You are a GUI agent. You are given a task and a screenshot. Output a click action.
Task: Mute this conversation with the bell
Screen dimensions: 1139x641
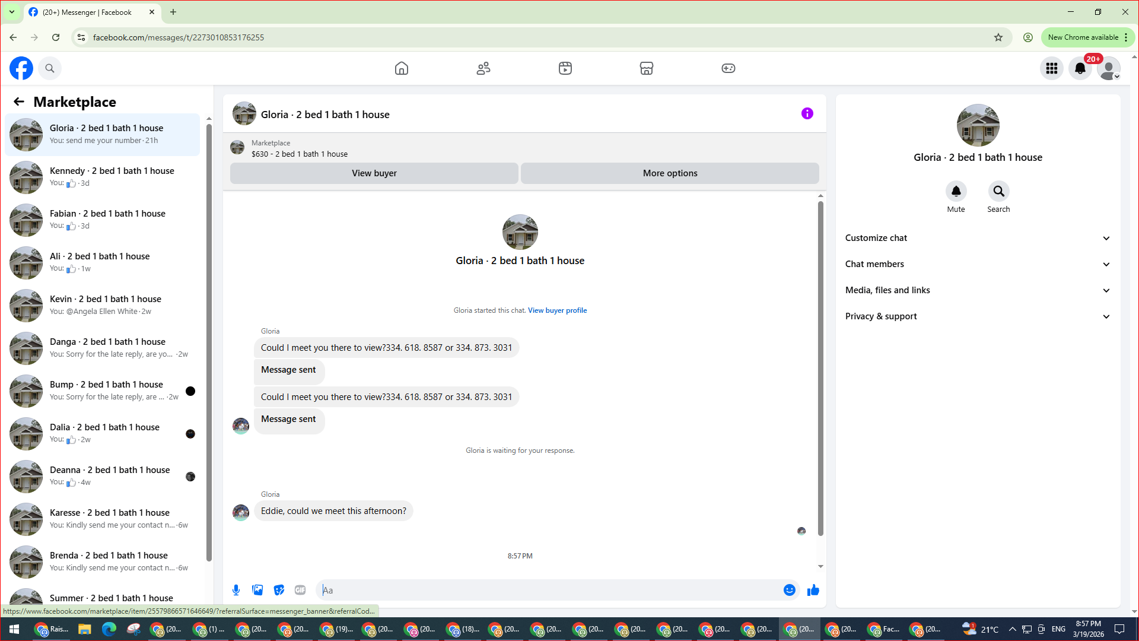click(956, 191)
